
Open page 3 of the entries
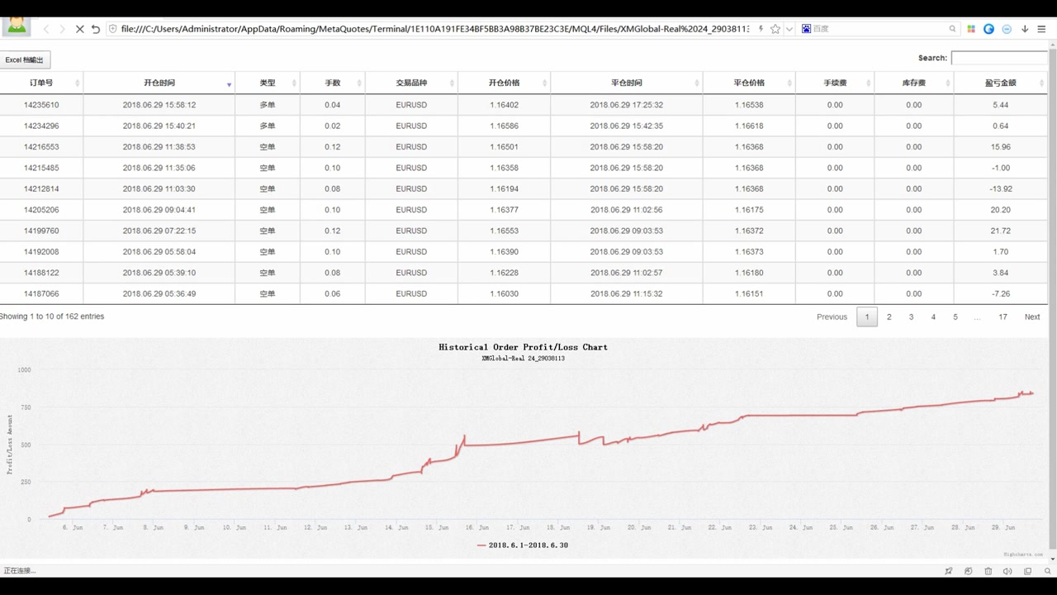pyautogui.click(x=911, y=317)
